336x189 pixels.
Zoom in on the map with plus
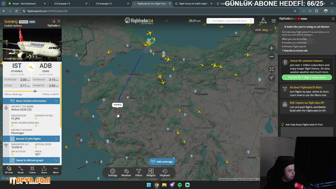point(271,48)
